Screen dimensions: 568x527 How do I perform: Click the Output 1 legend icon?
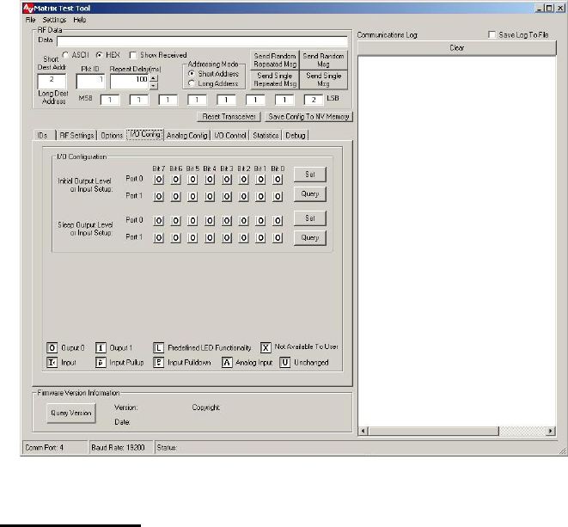click(x=101, y=348)
